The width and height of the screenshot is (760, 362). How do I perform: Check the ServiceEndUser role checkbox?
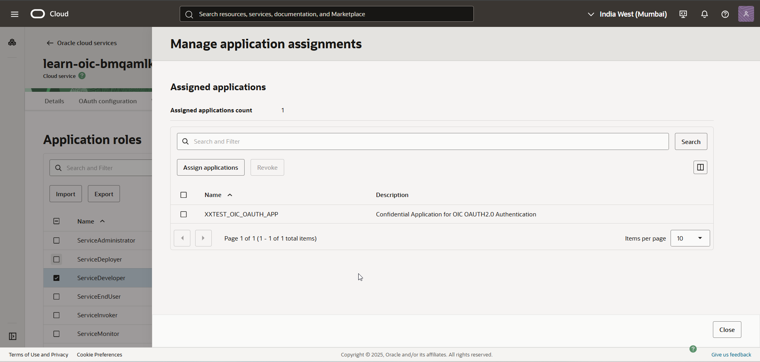[x=57, y=297]
